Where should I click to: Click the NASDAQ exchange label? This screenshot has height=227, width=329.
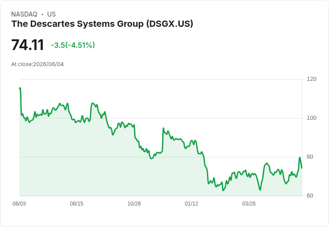tap(24, 14)
